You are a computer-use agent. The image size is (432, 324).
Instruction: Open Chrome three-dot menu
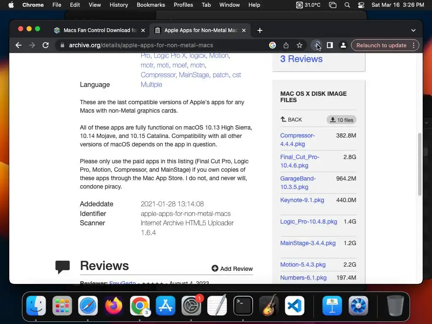[413, 45]
